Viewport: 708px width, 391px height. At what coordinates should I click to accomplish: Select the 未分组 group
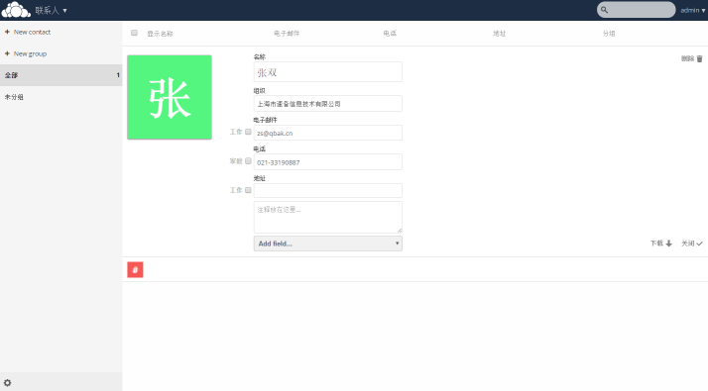coord(60,97)
